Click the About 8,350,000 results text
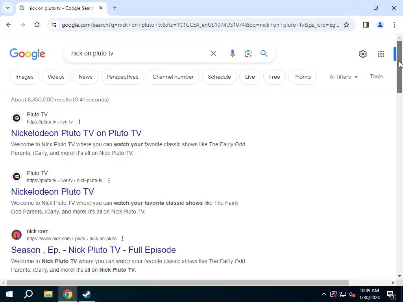 60,99
